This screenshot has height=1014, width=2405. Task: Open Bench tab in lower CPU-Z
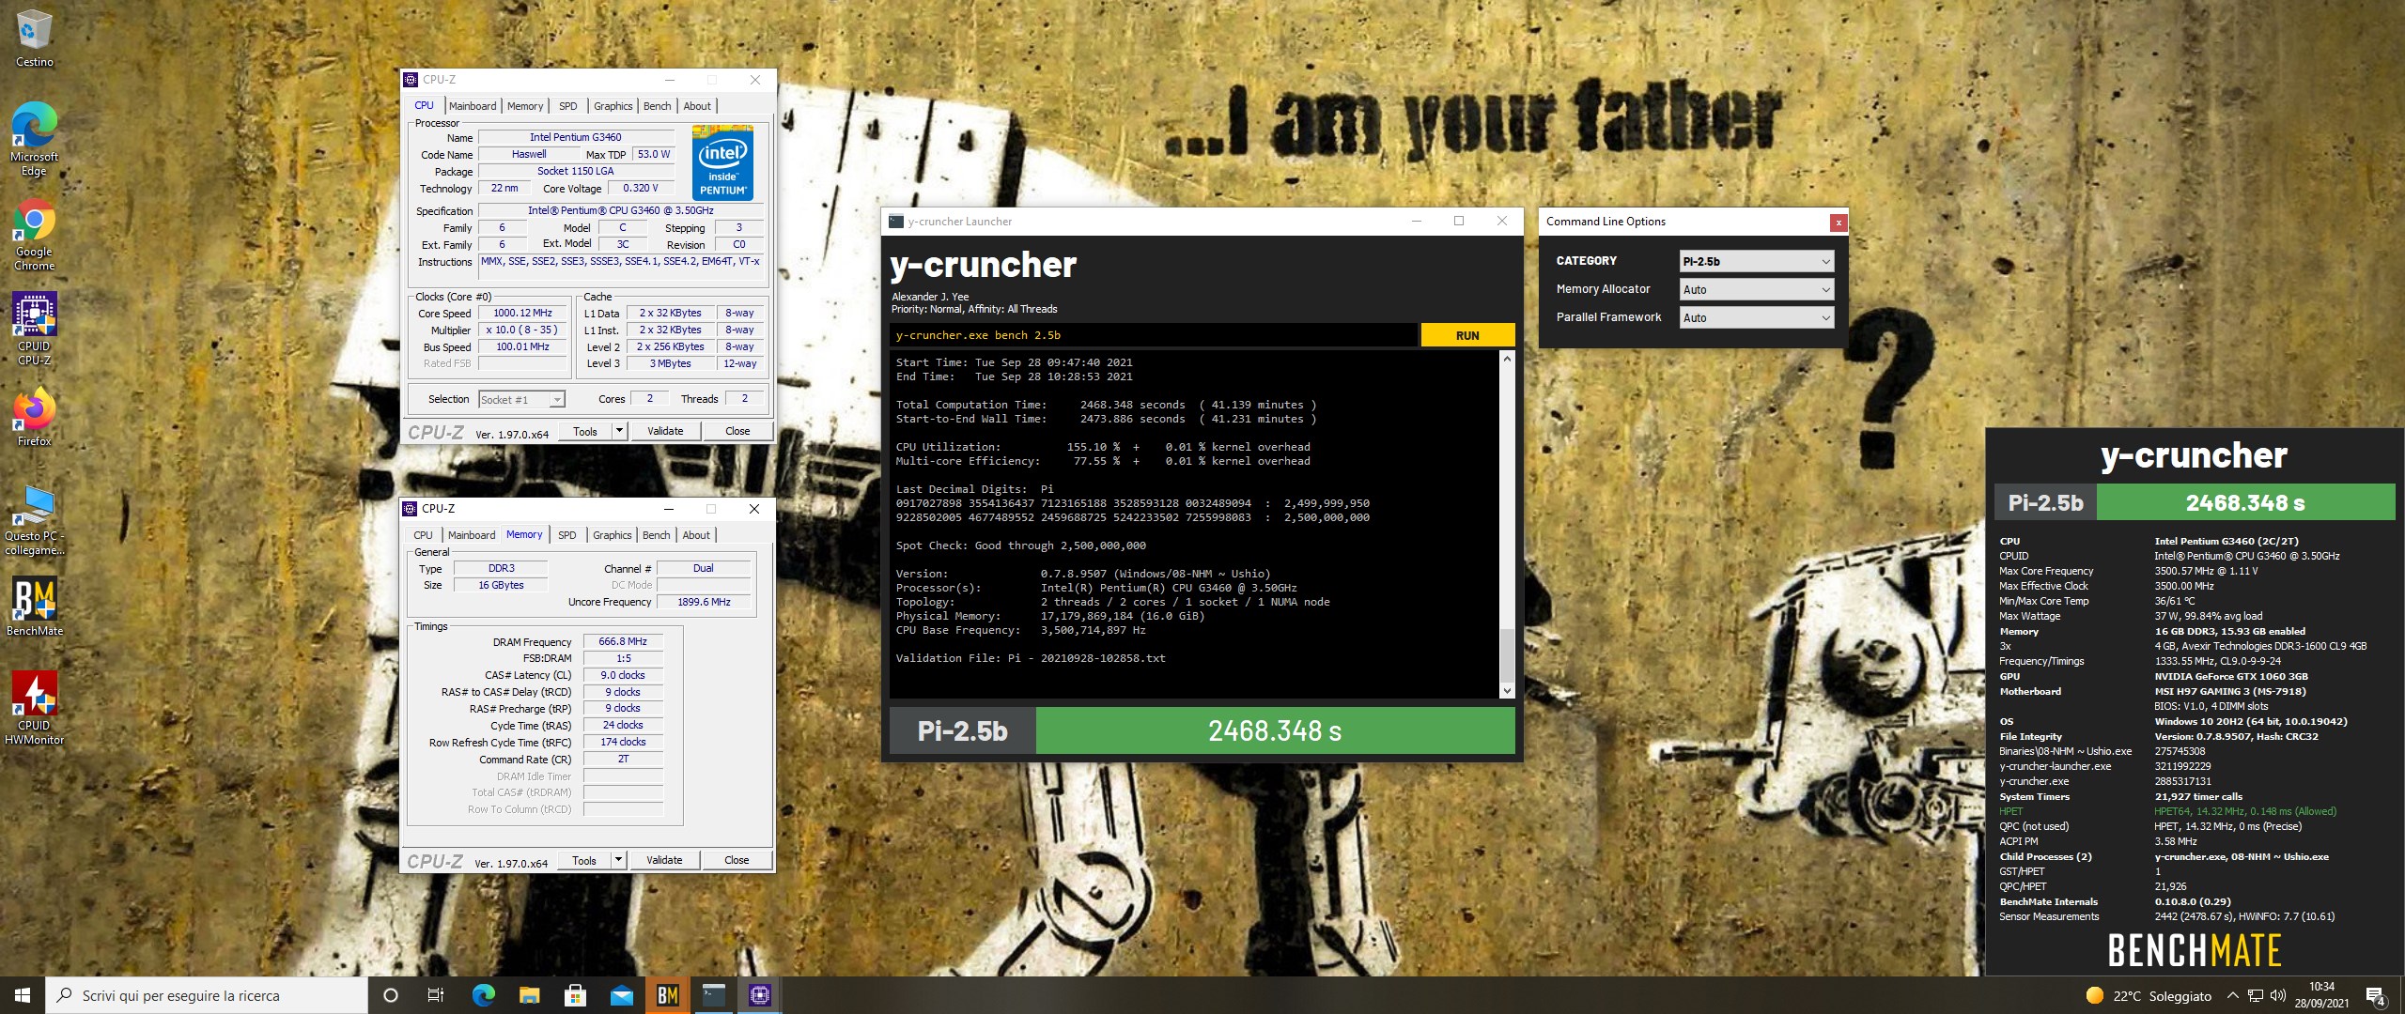coord(657,535)
